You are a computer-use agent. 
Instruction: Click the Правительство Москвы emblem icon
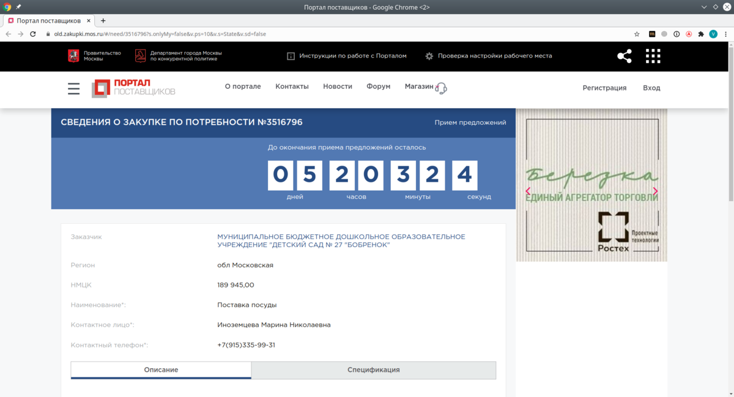click(73, 56)
